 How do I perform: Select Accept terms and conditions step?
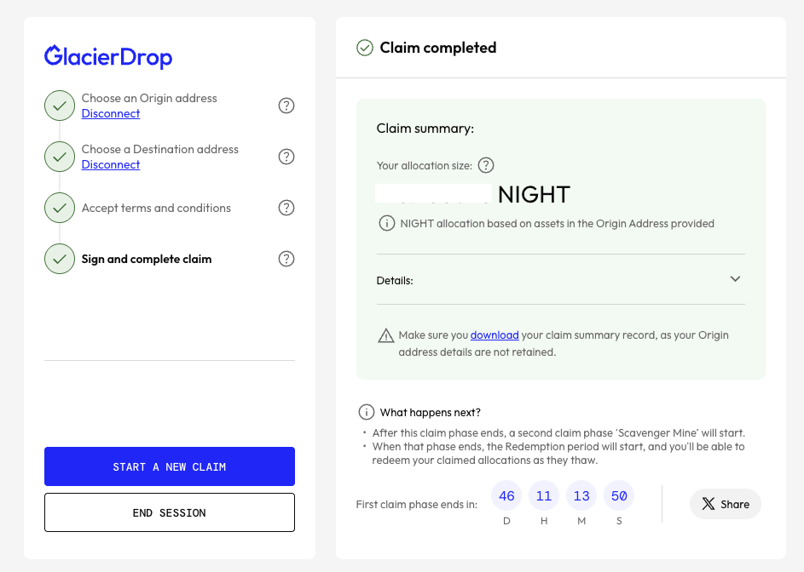(x=156, y=208)
